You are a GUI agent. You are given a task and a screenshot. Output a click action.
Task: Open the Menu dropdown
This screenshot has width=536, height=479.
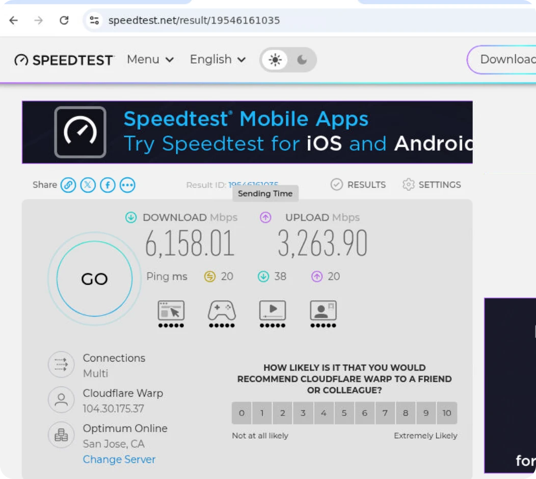pyautogui.click(x=150, y=60)
